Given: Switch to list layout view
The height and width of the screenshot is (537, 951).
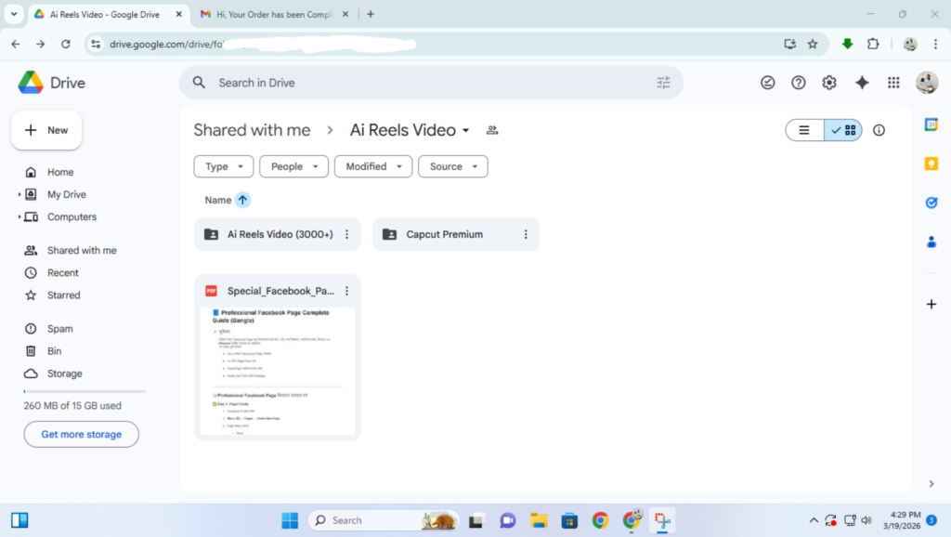Looking at the screenshot, I should click(805, 130).
